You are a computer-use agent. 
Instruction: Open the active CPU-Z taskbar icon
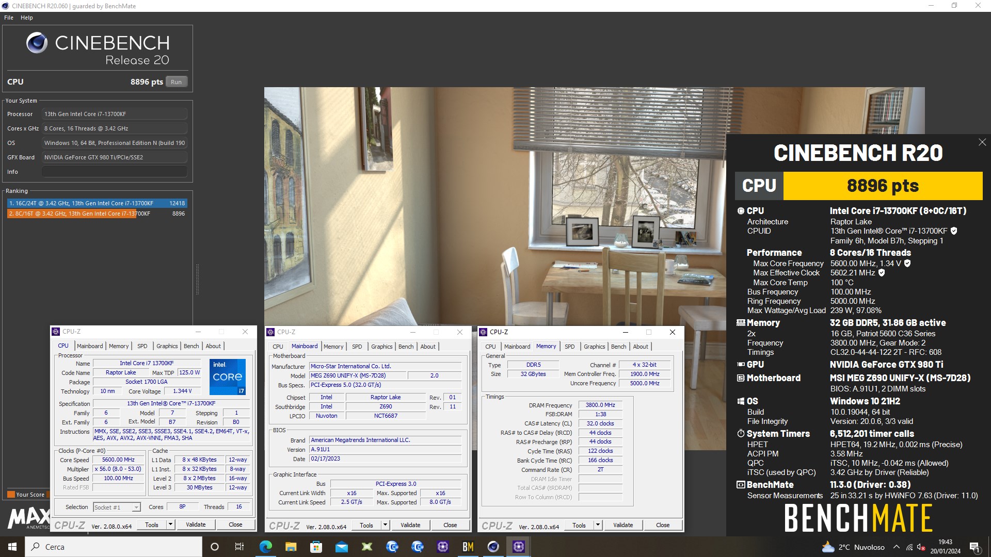[519, 547]
